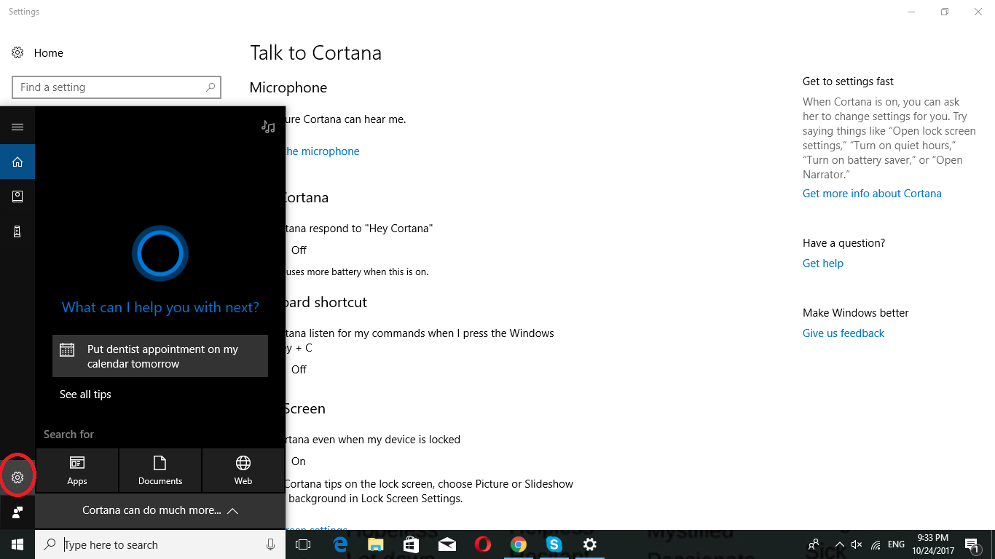The height and width of the screenshot is (559, 995).
Task: Click the 'Get help' link
Action: coord(823,263)
